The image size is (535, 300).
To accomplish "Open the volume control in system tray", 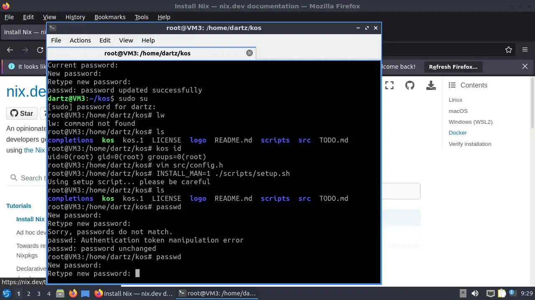I will pyautogui.click(x=475, y=294).
